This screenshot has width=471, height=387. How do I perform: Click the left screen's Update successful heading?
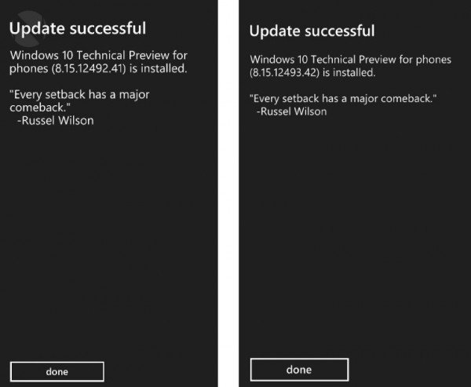(77, 29)
